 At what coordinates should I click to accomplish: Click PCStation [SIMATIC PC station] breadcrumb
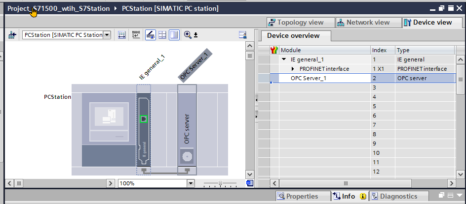170,8
